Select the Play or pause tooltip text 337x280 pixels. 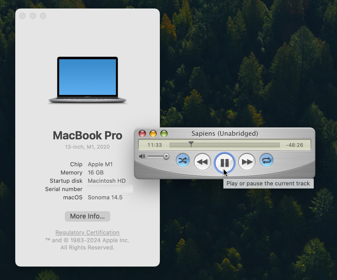[x=268, y=183]
